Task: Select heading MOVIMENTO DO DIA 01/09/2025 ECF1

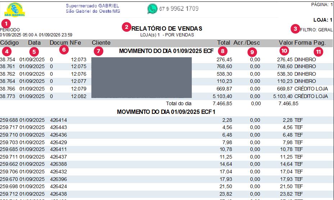Action: point(166,112)
